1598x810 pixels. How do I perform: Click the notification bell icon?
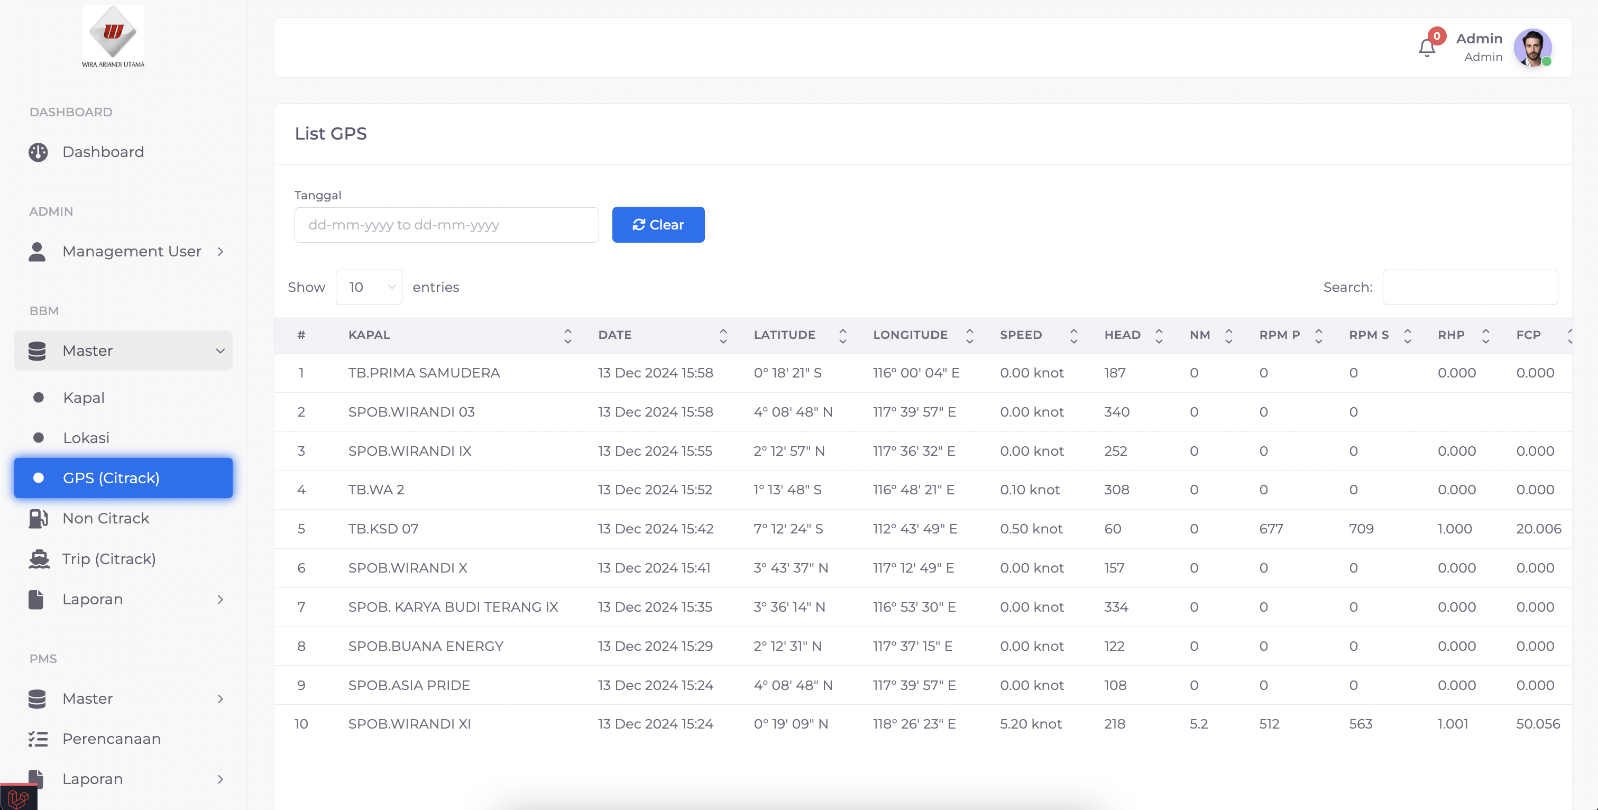coord(1426,48)
